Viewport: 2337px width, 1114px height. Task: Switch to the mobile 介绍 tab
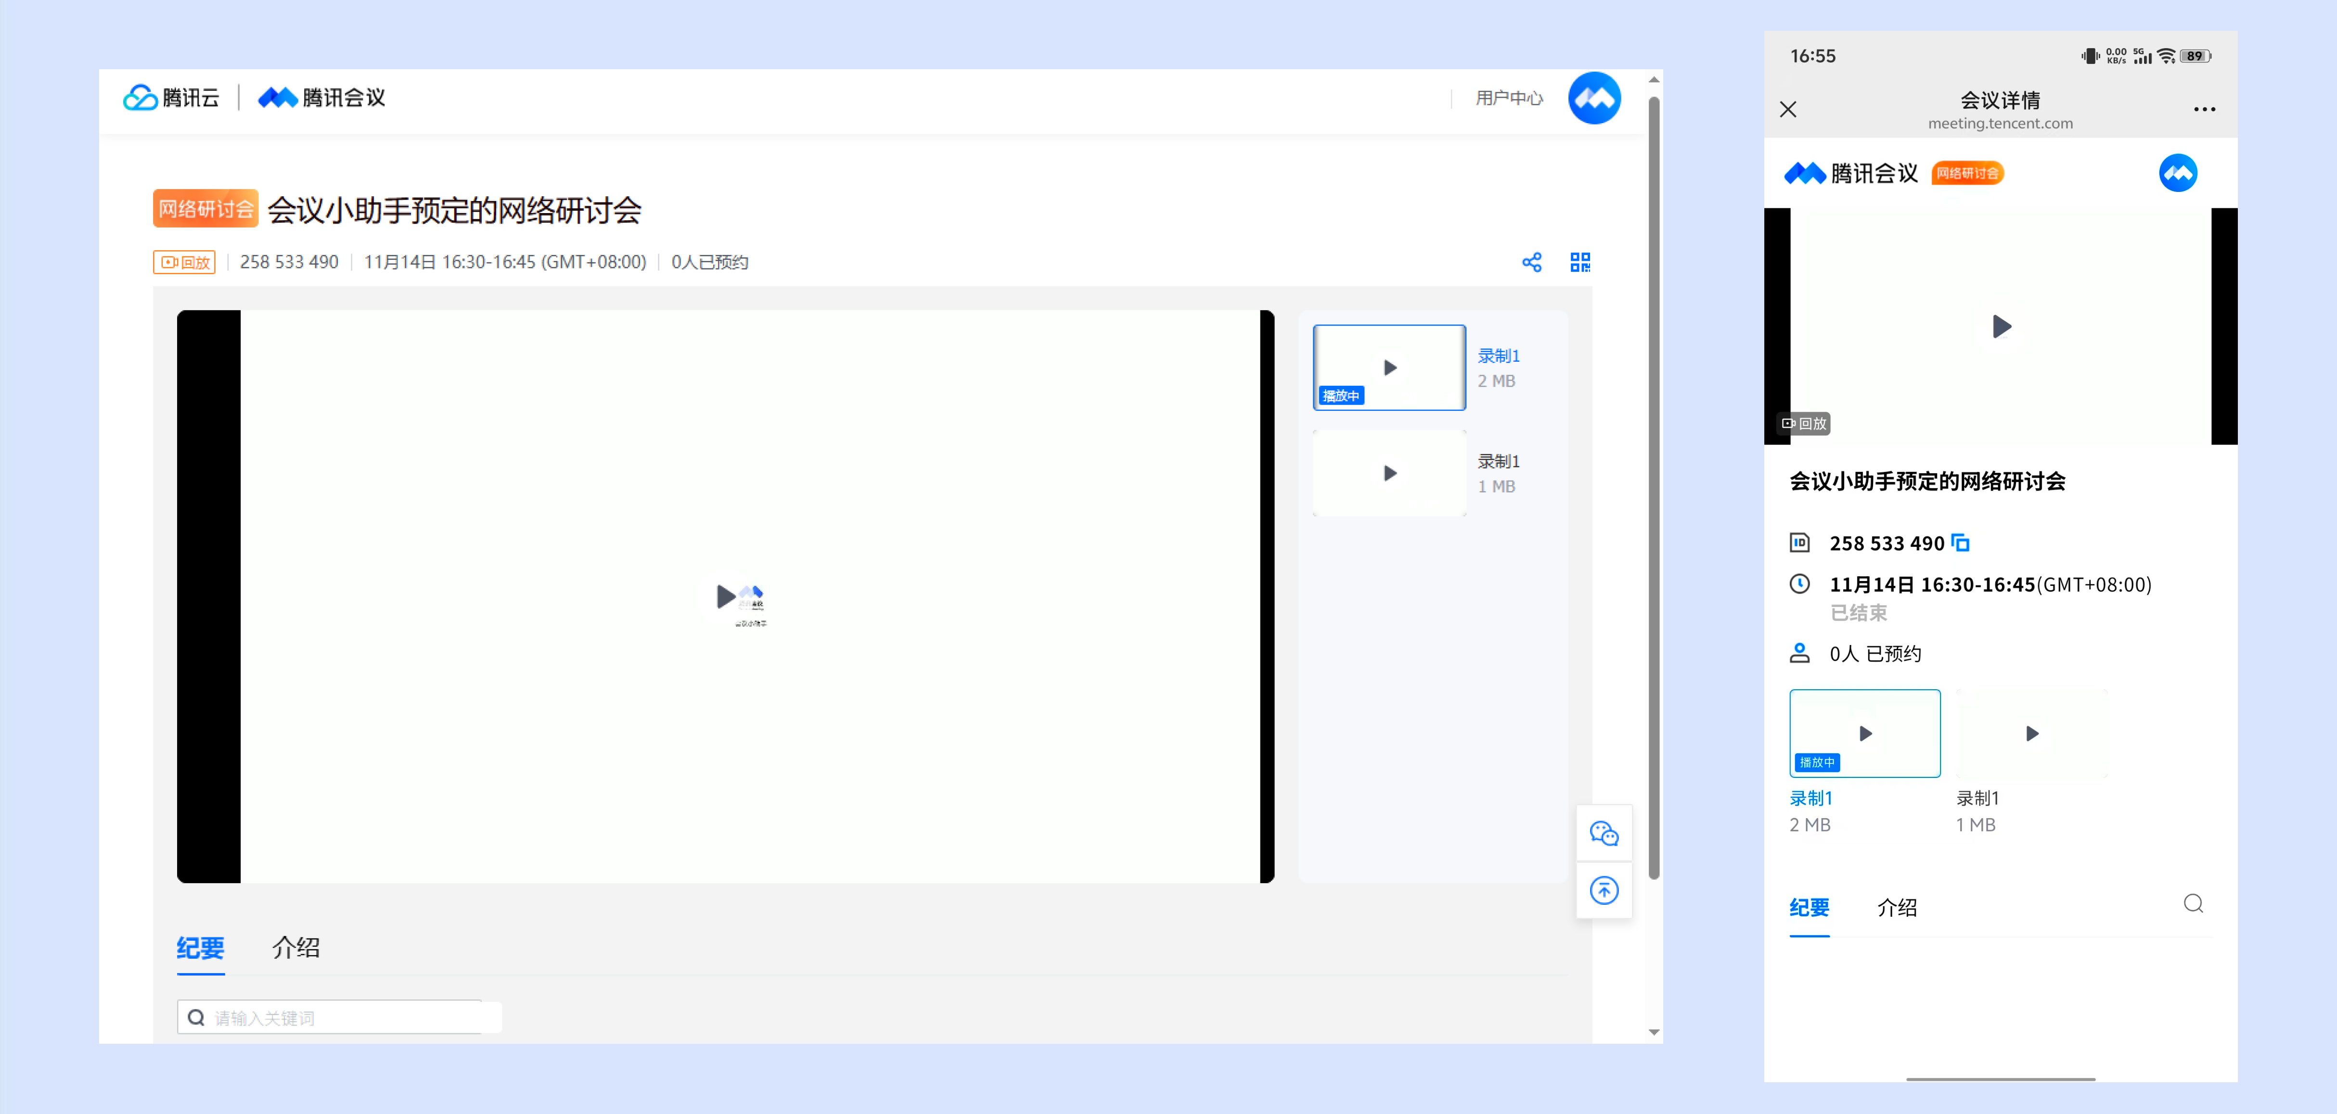click(1896, 907)
